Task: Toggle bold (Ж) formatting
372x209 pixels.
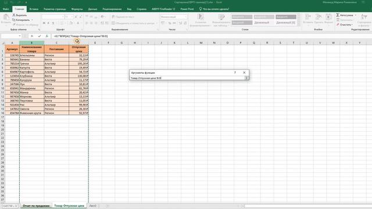Action: click(44, 23)
